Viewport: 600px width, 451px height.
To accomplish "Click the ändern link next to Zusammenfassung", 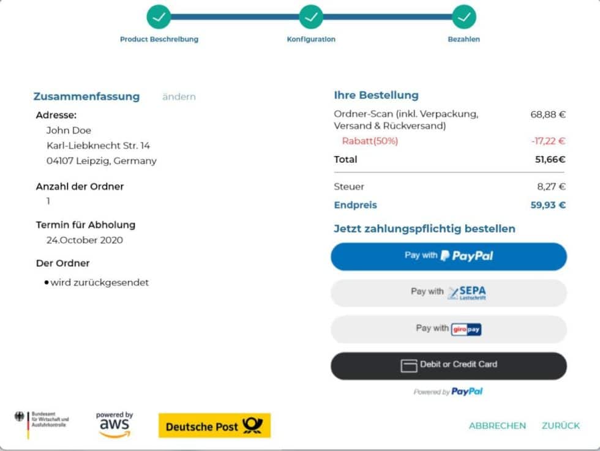I will [x=179, y=97].
